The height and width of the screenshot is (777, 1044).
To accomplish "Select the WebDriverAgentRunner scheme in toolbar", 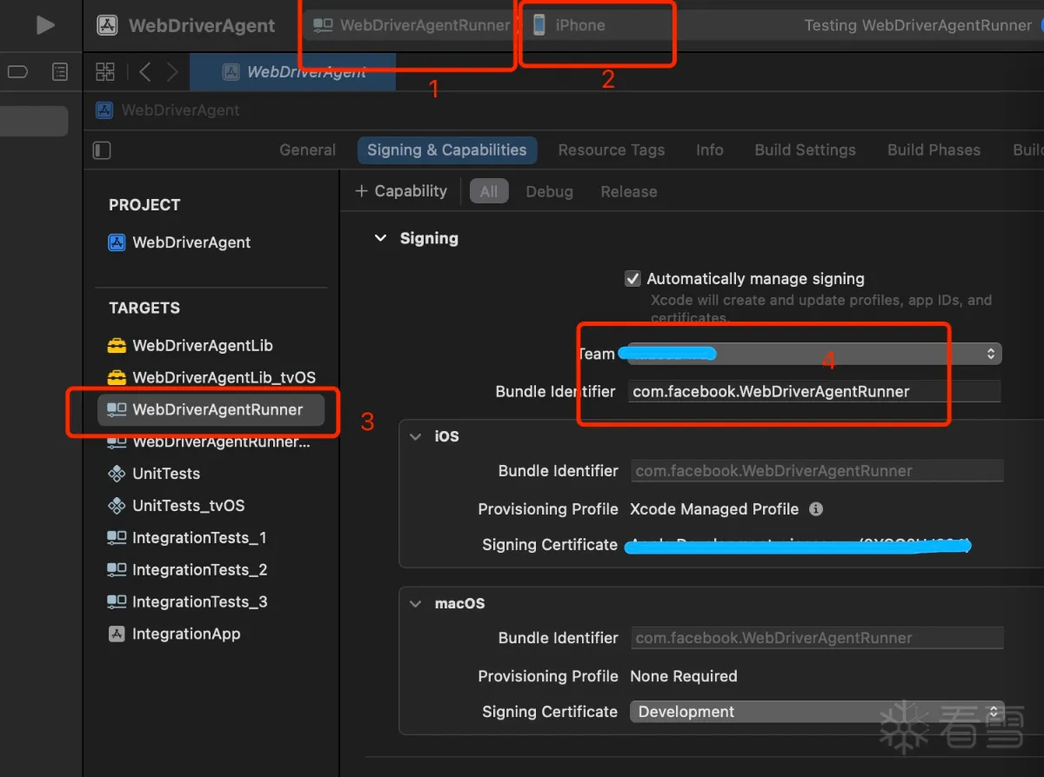I will (x=412, y=25).
